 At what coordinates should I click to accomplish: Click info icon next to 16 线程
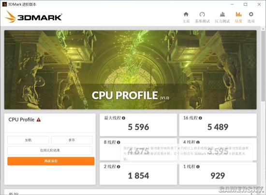click(200, 118)
